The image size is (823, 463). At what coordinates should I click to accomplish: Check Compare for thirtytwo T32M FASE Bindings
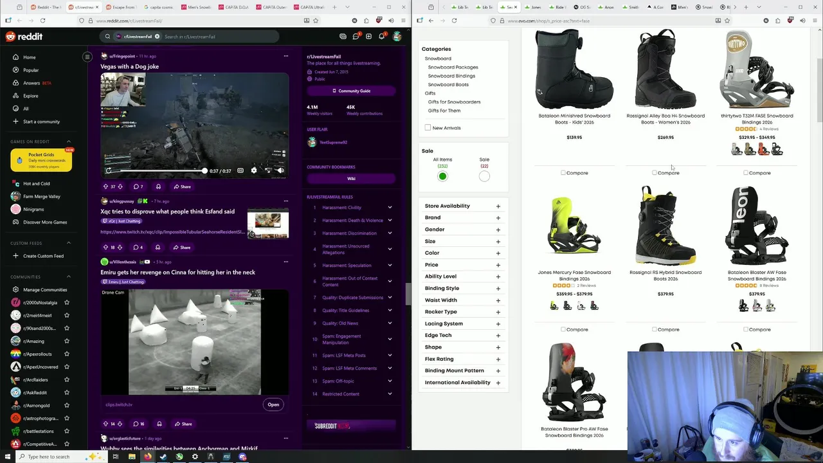tap(746, 173)
